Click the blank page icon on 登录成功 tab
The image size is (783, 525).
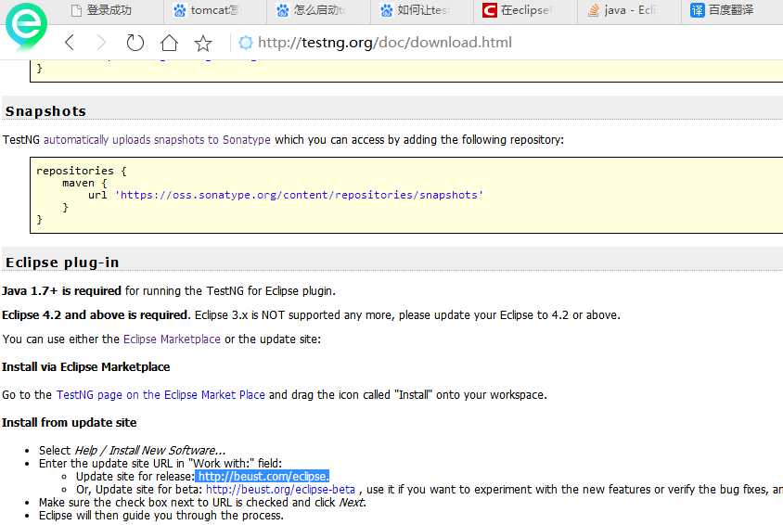tap(76, 10)
